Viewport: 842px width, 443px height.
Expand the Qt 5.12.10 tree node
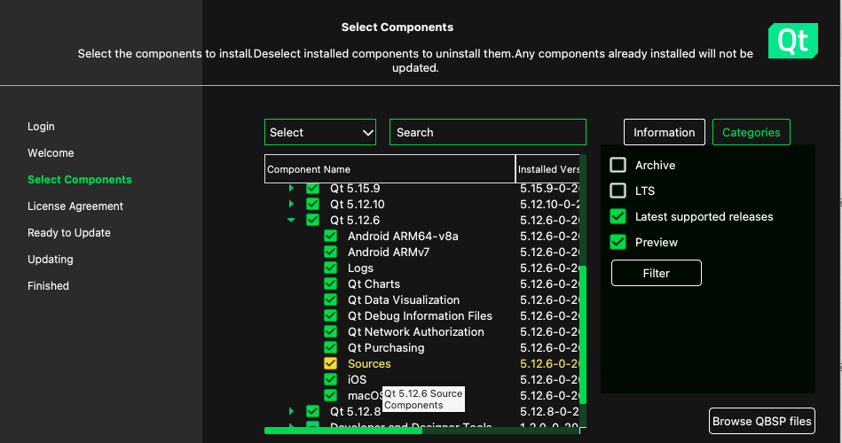291,204
